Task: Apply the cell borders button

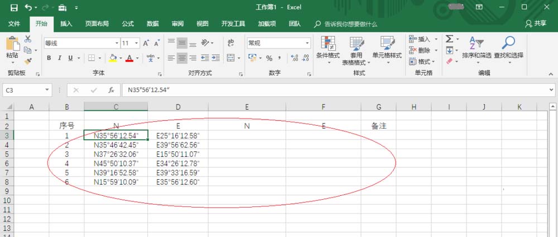Action: pyautogui.click(x=92, y=58)
